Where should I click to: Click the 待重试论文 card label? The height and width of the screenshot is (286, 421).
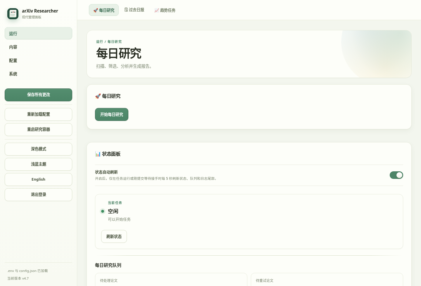click(x=265, y=280)
